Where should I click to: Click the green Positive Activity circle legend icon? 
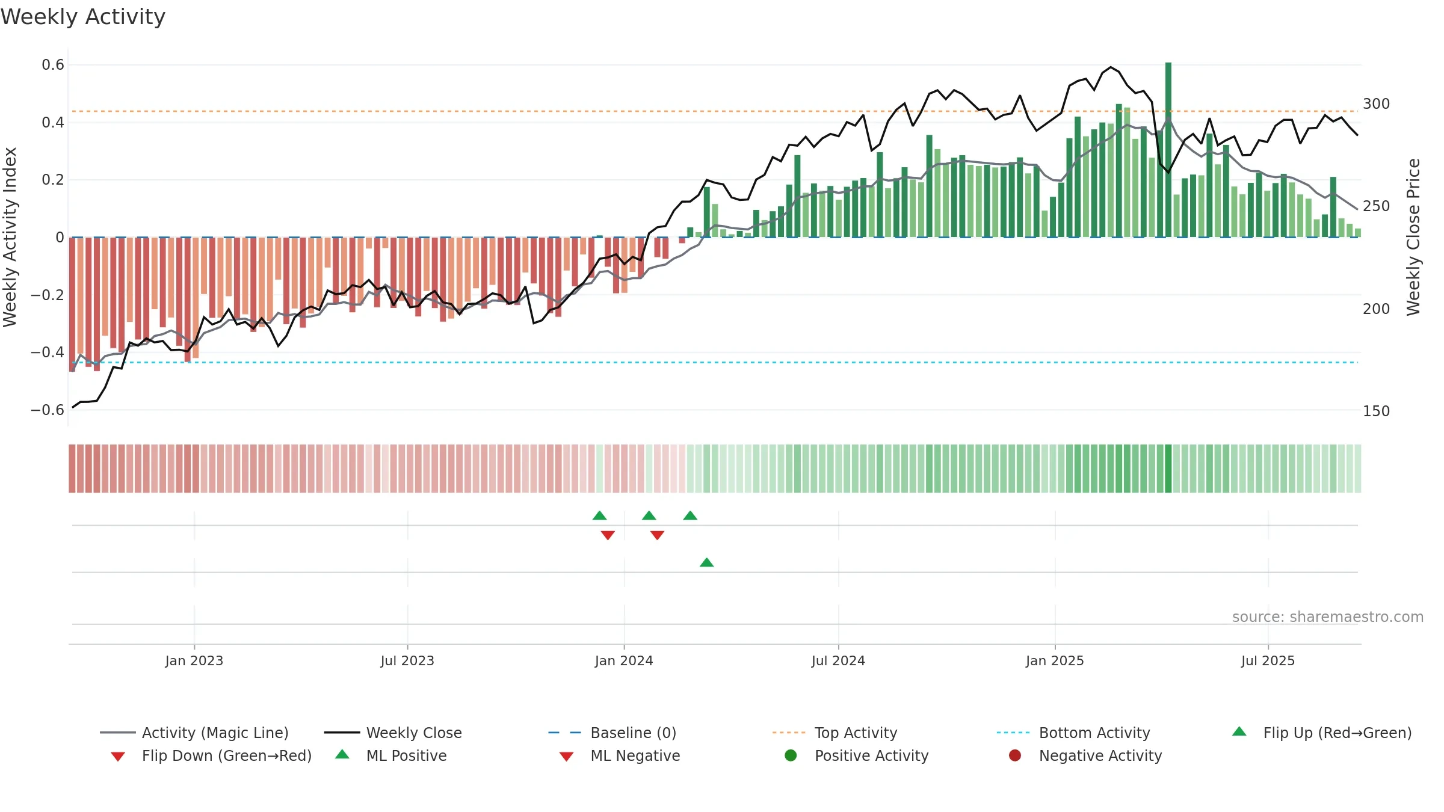(791, 755)
